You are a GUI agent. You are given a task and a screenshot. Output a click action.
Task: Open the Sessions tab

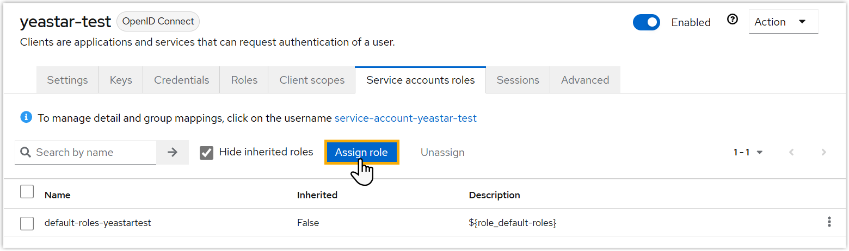coord(518,80)
